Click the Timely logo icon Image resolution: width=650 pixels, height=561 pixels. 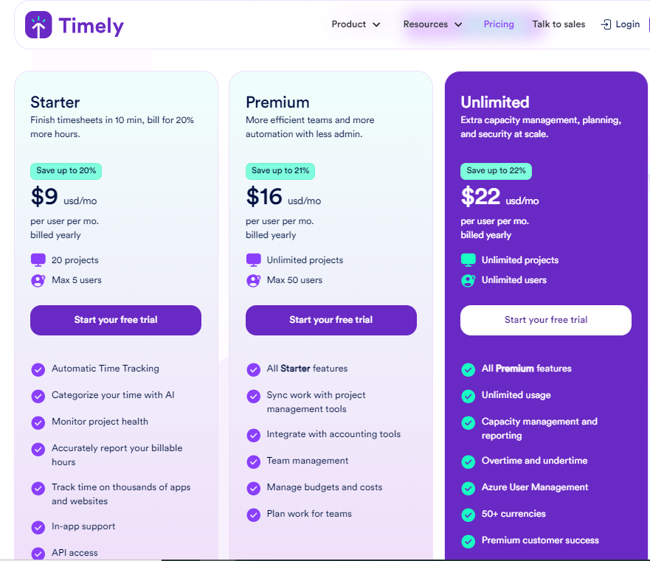coord(38,24)
